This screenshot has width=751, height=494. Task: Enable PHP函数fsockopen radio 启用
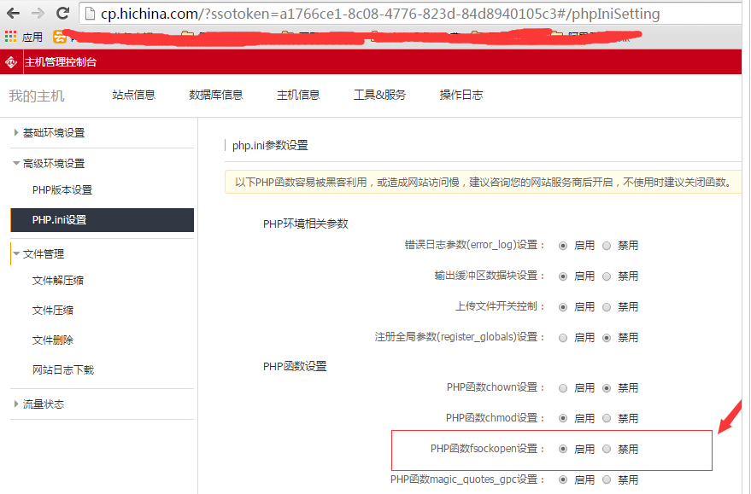coord(563,449)
